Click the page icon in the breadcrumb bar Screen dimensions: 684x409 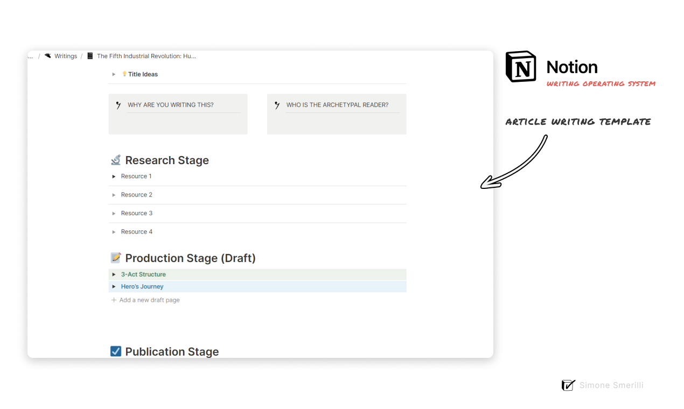[x=89, y=56]
